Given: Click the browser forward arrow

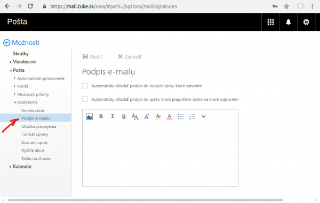Looking at the screenshot, I should pos(19,6).
